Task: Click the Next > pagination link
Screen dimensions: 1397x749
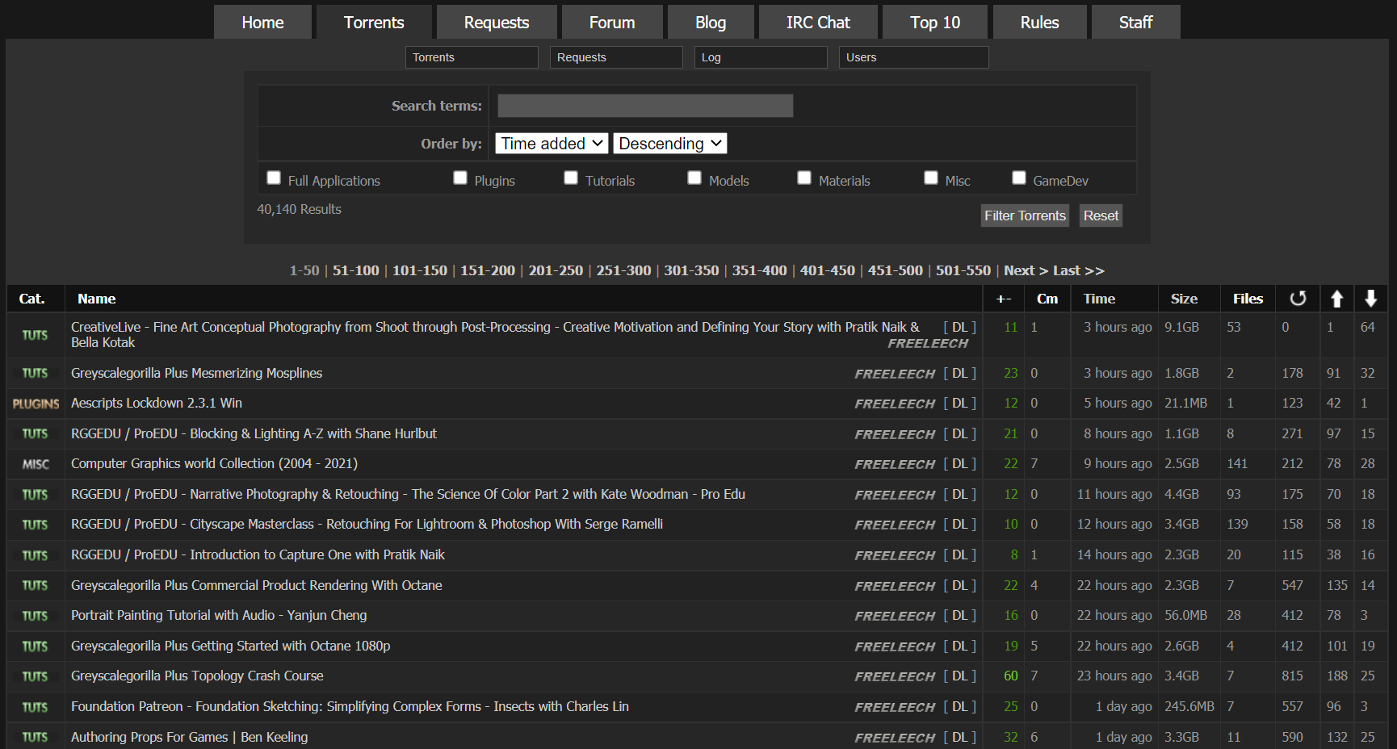Action: [x=1026, y=270]
